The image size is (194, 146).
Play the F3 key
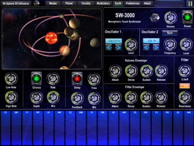[156, 128]
